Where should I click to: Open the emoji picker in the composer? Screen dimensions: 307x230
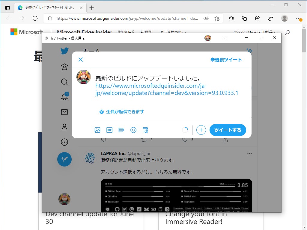(133, 130)
